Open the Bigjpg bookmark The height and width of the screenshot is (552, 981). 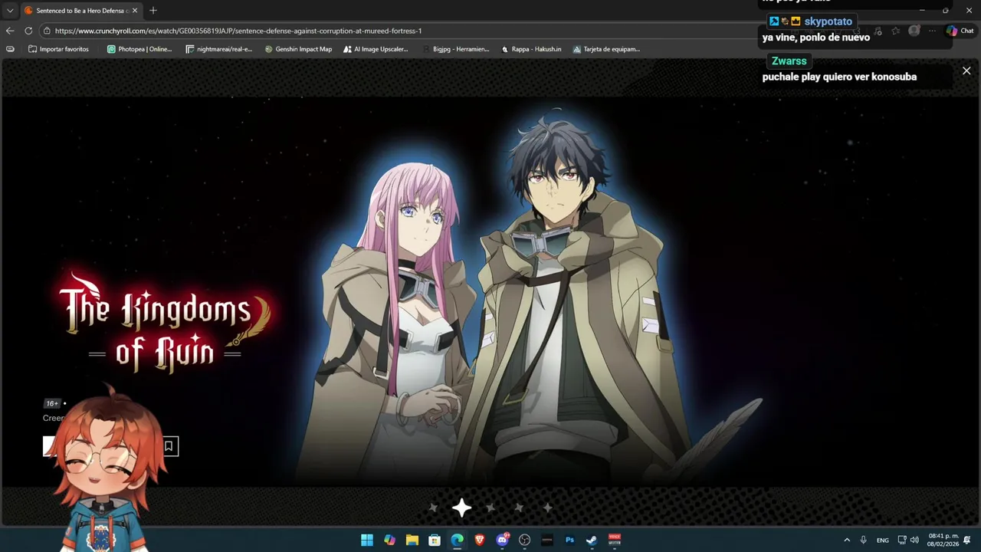[x=455, y=49]
